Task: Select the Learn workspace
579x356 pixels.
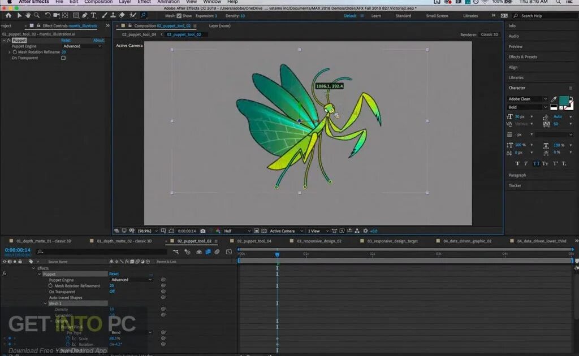Action: (x=376, y=16)
